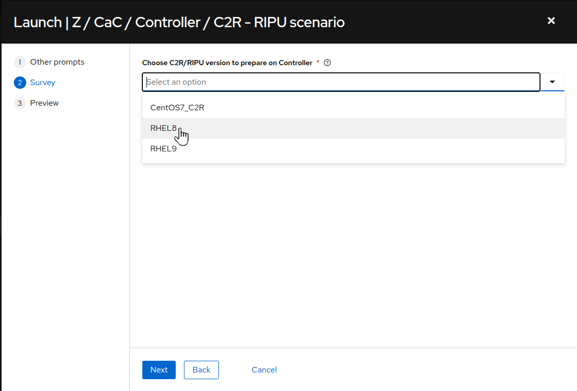
Task: Jump to the Preview step
Action: point(36,103)
